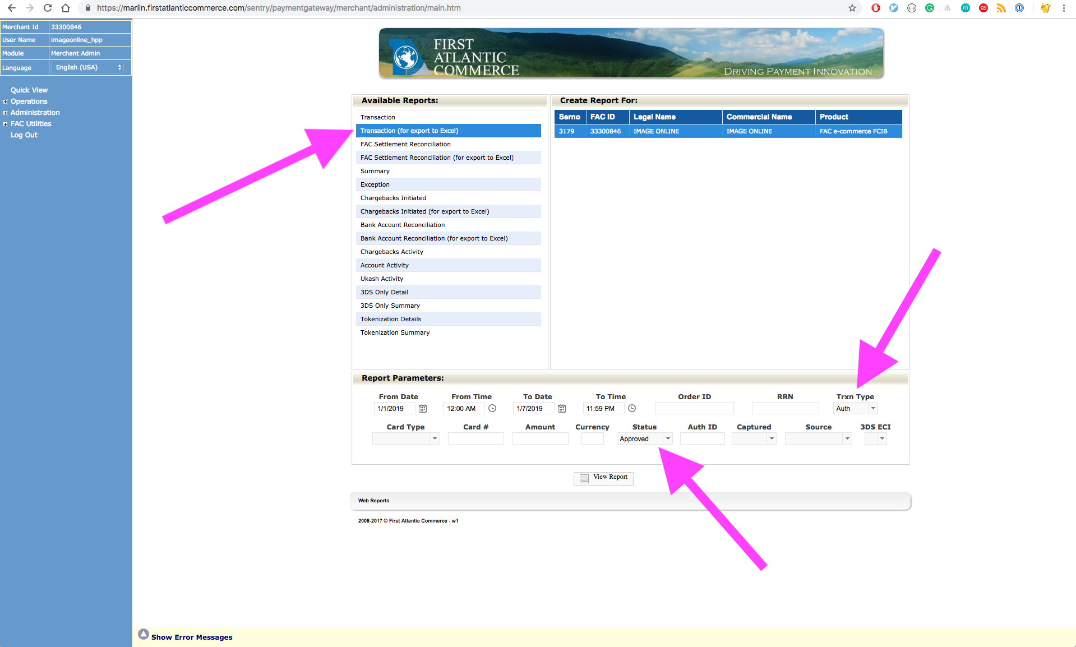Select Ukash Activity report
The height and width of the screenshot is (647, 1076).
449,279
